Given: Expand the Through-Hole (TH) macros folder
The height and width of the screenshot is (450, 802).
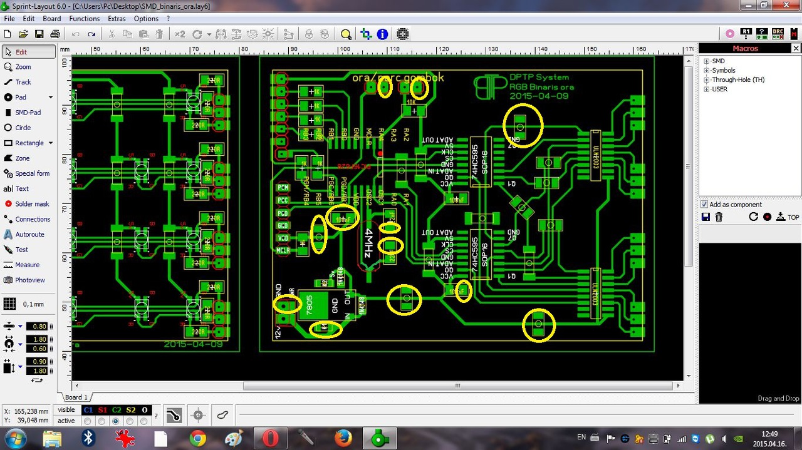Looking at the screenshot, I should coord(707,80).
